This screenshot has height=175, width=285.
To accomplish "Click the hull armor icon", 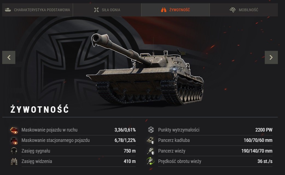I will [x=150, y=141].
